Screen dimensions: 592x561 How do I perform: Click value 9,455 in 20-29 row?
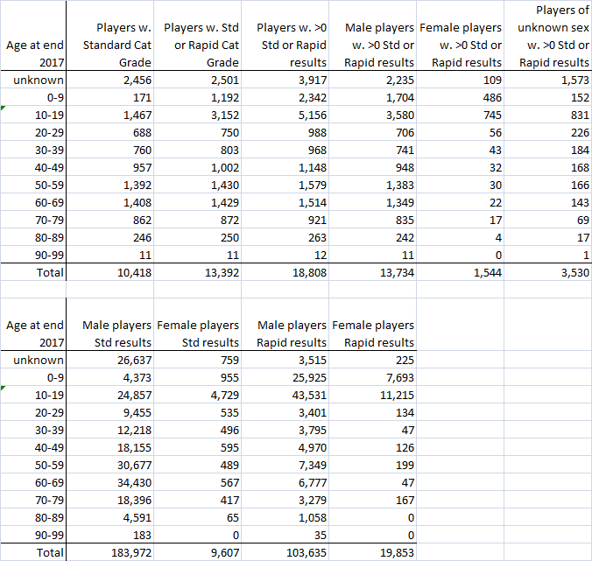pyautogui.click(x=109, y=412)
